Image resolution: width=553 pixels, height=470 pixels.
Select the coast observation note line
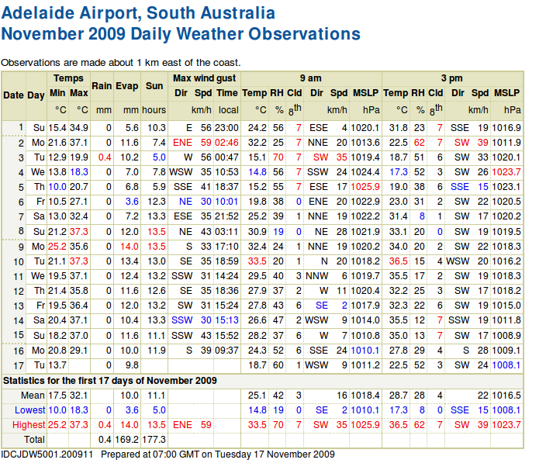point(121,63)
